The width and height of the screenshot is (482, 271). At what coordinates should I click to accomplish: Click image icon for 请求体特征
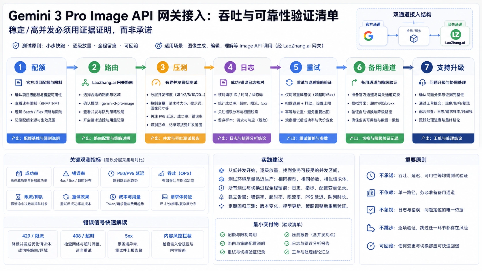pyautogui.click(x=165, y=197)
